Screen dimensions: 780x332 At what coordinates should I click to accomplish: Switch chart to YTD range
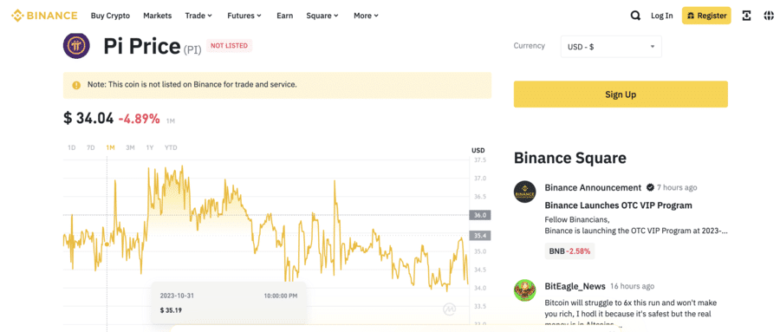[x=171, y=147]
